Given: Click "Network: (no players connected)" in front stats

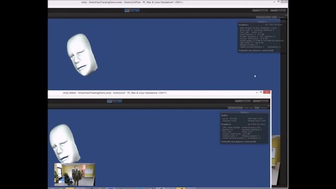Looking at the screenshot, I should (x=238, y=142).
